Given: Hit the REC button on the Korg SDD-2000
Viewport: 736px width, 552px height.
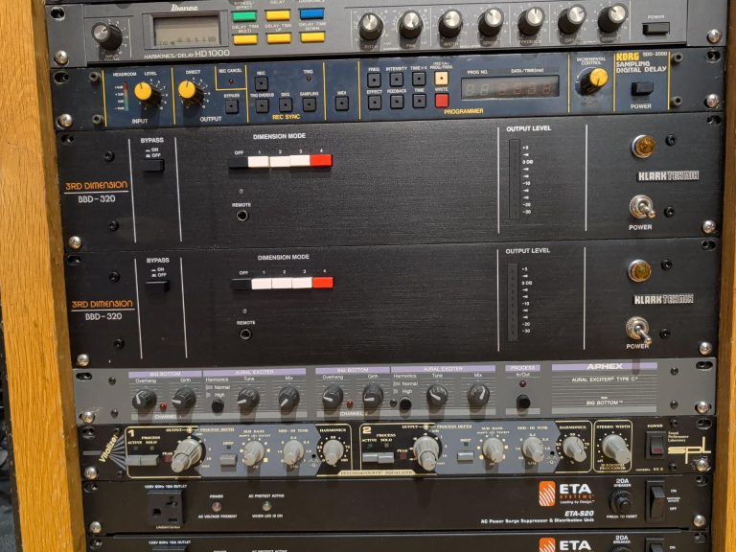Looking at the screenshot, I should click(x=261, y=83).
